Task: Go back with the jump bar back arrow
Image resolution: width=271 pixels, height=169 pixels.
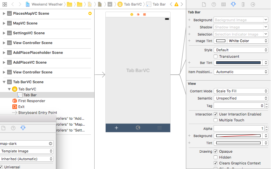Action: tap(13, 4)
